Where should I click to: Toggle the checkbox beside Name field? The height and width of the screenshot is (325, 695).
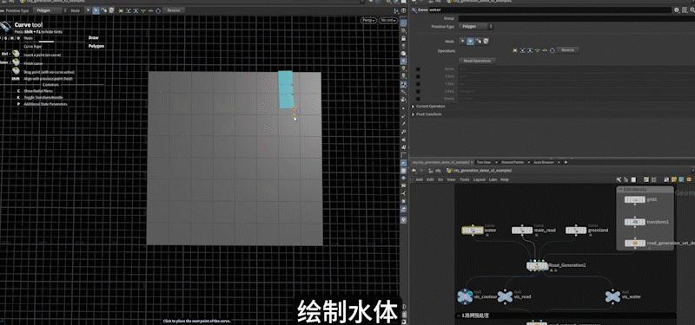pyautogui.click(x=418, y=69)
